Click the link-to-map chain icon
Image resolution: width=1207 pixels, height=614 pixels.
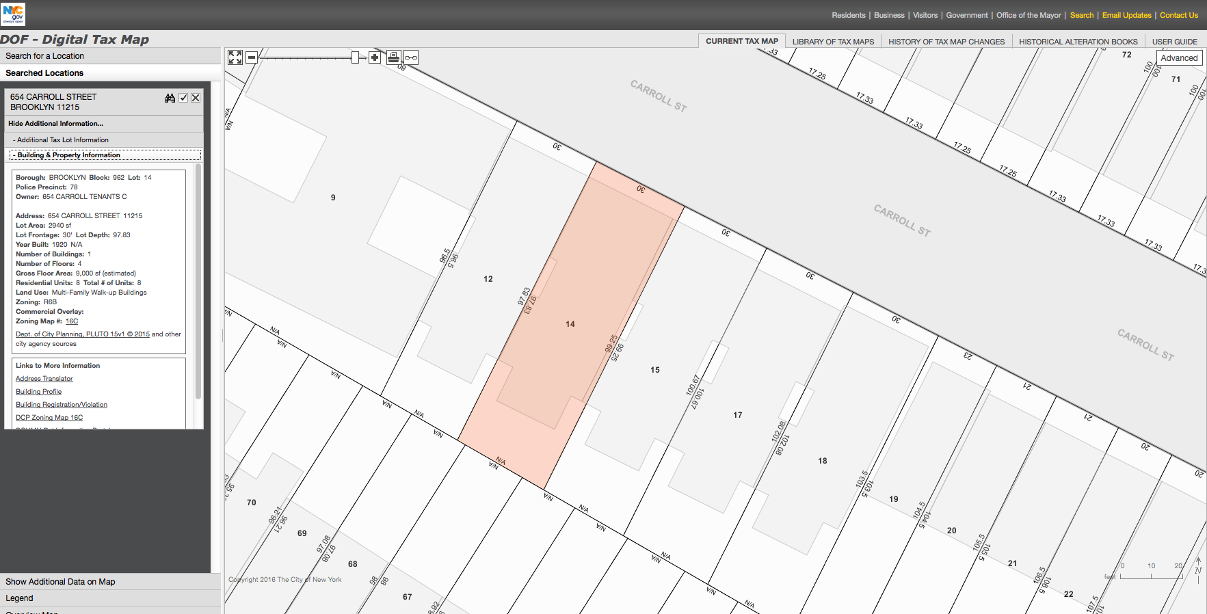(x=411, y=57)
